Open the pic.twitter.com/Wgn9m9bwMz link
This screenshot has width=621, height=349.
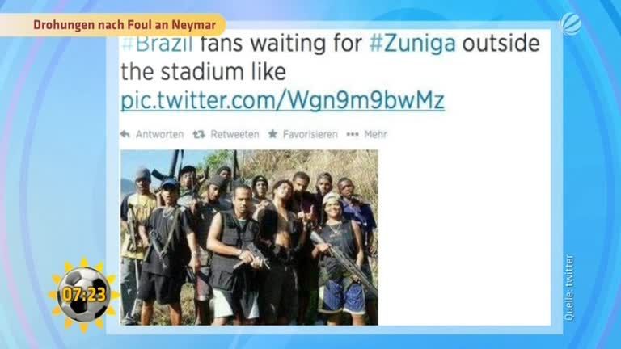[282, 100]
